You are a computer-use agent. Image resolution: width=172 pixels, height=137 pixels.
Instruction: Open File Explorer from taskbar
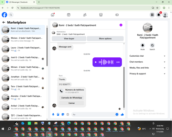36,123
